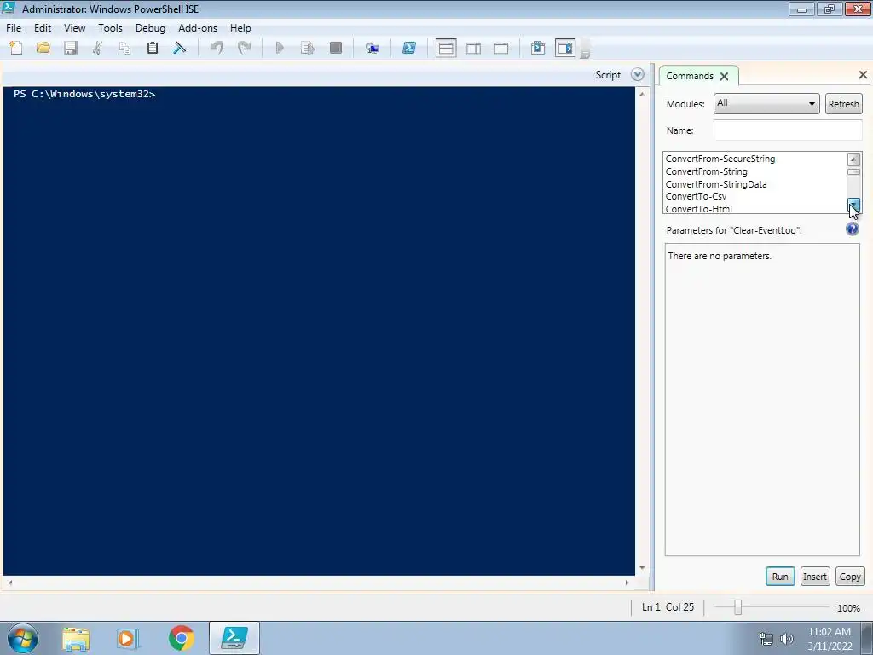Image resolution: width=873 pixels, height=655 pixels.
Task: Open the Help menu
Action: pyautogui.click(x=240, y=28)
